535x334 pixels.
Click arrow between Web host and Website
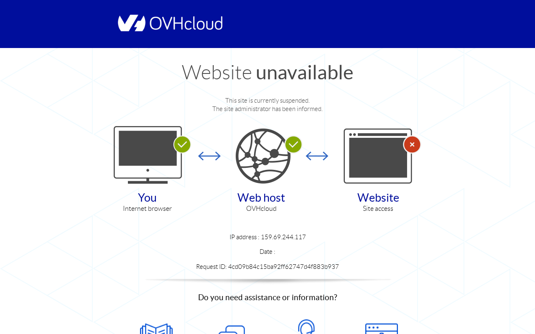[317, 156]
